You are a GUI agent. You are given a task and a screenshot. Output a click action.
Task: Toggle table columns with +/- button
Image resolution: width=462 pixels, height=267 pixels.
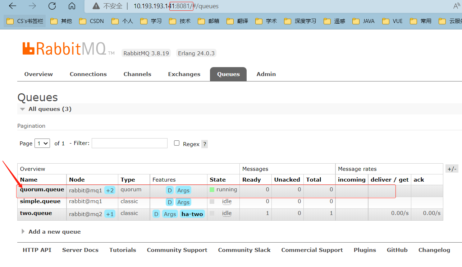(452, 169)
